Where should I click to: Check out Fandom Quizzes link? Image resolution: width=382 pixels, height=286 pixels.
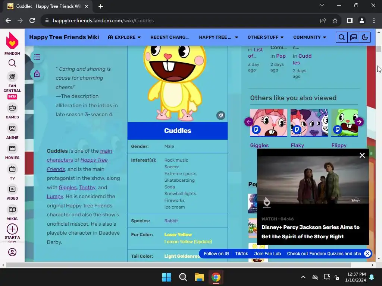[x=324, y=254]
